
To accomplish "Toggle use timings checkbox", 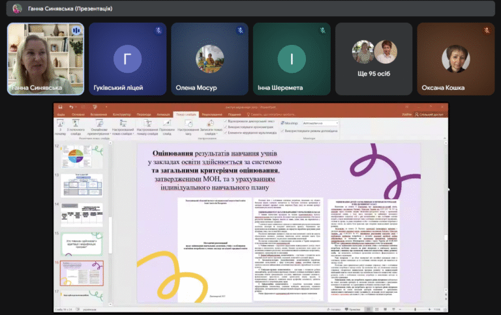I will click(x=226, y=127).
